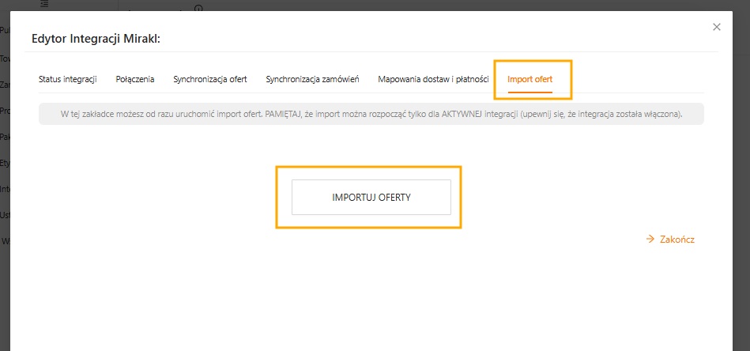The width and height of the screenshot is (750, 351).
Task: Select the sidebar item starting with "Tov"
Action: 5,58
